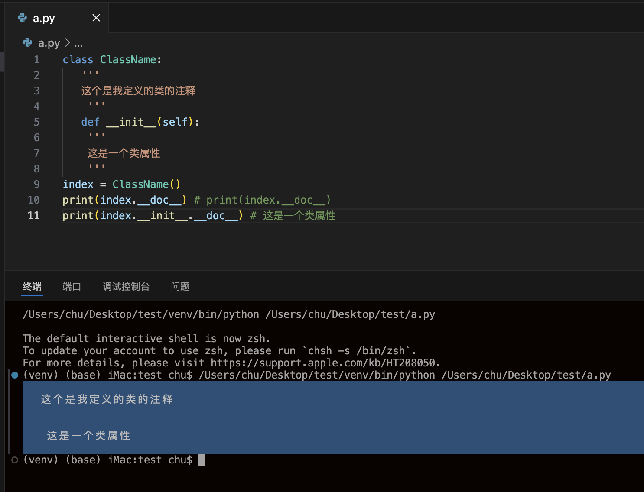
Task: Click the a.py file path on first terminal line
Action: [350, 314]
